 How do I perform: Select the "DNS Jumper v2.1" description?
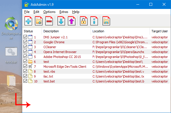55,37
